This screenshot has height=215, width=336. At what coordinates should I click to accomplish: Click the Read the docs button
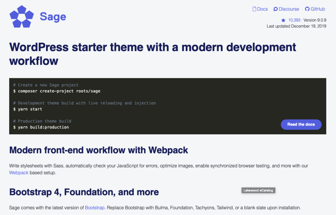(x=301, y=125)
